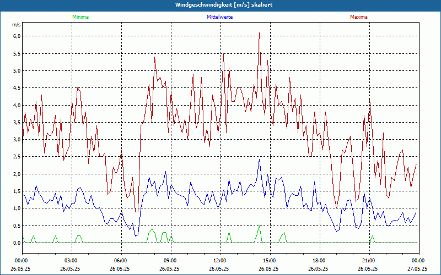Select the 4,5 y-axis tick label
Viewport: 441px width, 275px height.
pos(16,88)
